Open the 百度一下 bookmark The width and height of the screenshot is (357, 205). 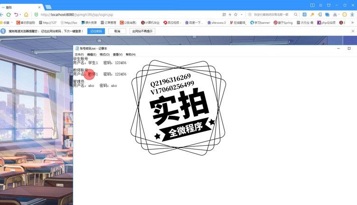(x=194, y=22)
